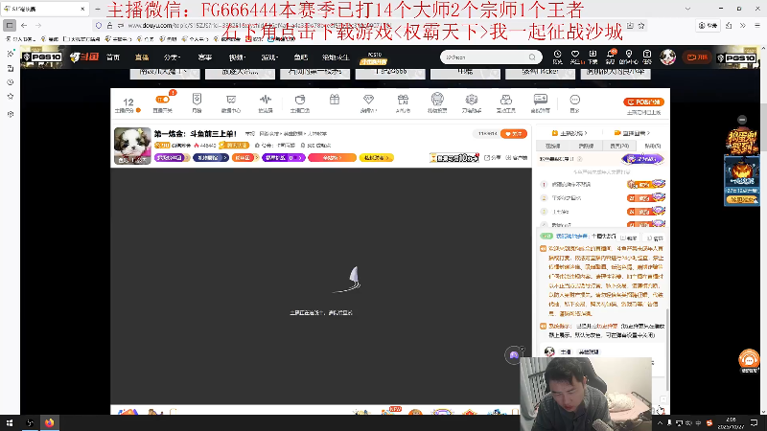Open the 首页 home menu item

113,57
